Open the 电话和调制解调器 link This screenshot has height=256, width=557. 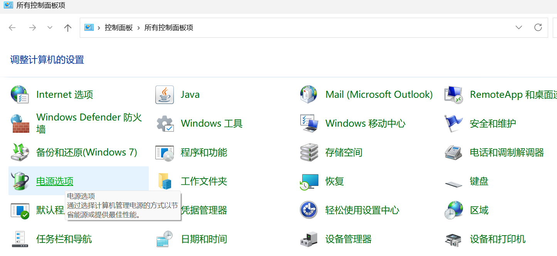[x=507, y=152]
